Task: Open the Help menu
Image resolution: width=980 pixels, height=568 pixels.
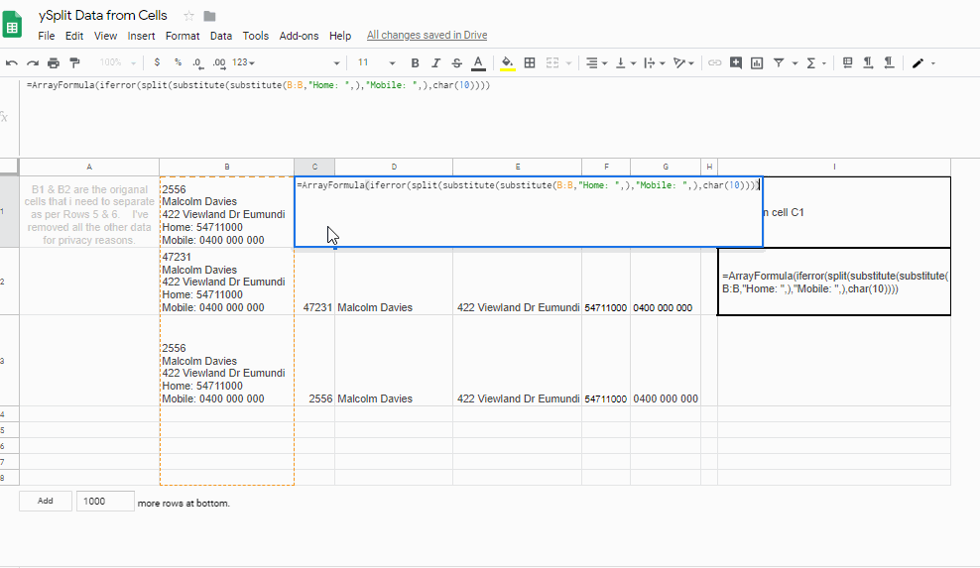Action: [340, 36]
